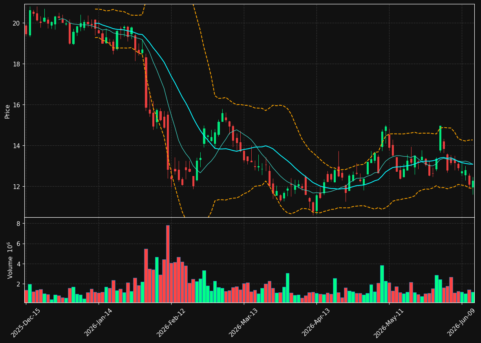The width and height of the screenshot is (481, 343).
Task: Click the 2026-Apr-13 date label
Action: (316, 323)
